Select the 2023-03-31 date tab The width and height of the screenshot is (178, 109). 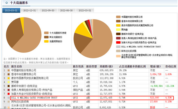pos(11,11)
